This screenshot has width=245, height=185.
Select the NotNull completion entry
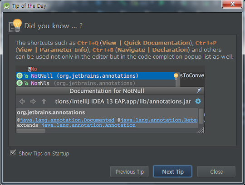point(96,76)
